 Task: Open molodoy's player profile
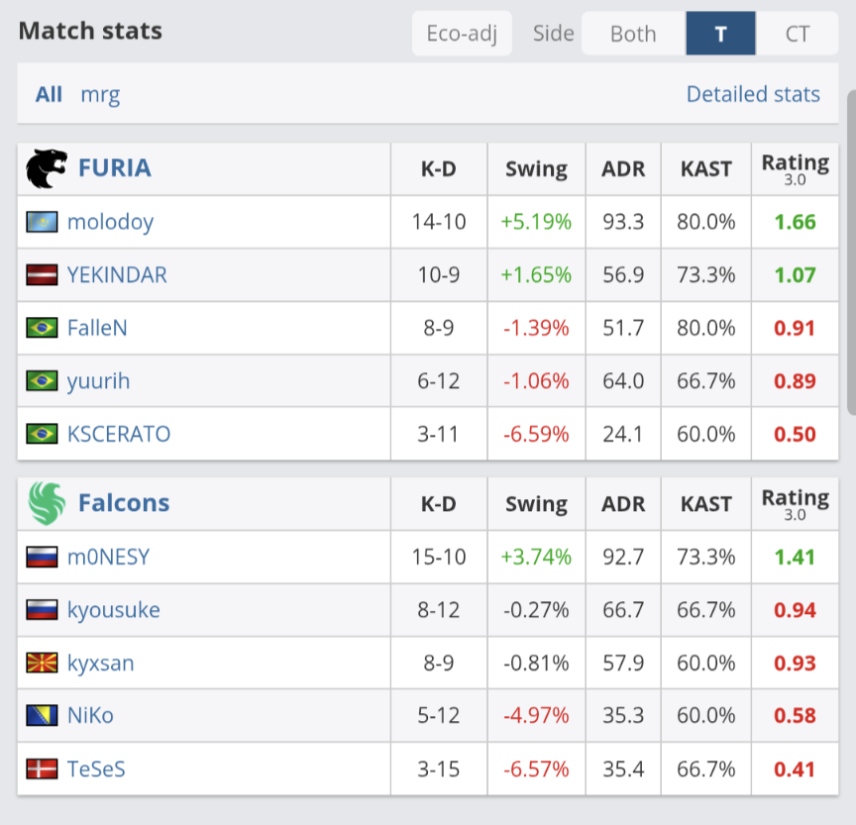[110, 223]
